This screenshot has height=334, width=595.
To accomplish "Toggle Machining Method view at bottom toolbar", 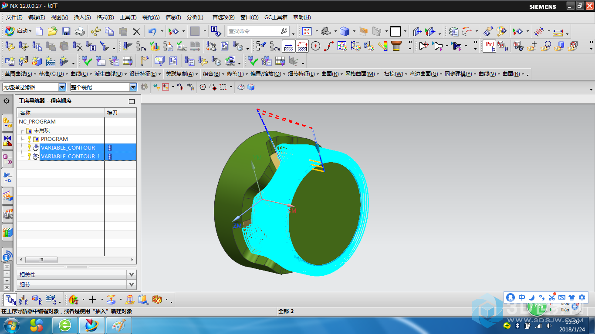I will click(51, 300).
